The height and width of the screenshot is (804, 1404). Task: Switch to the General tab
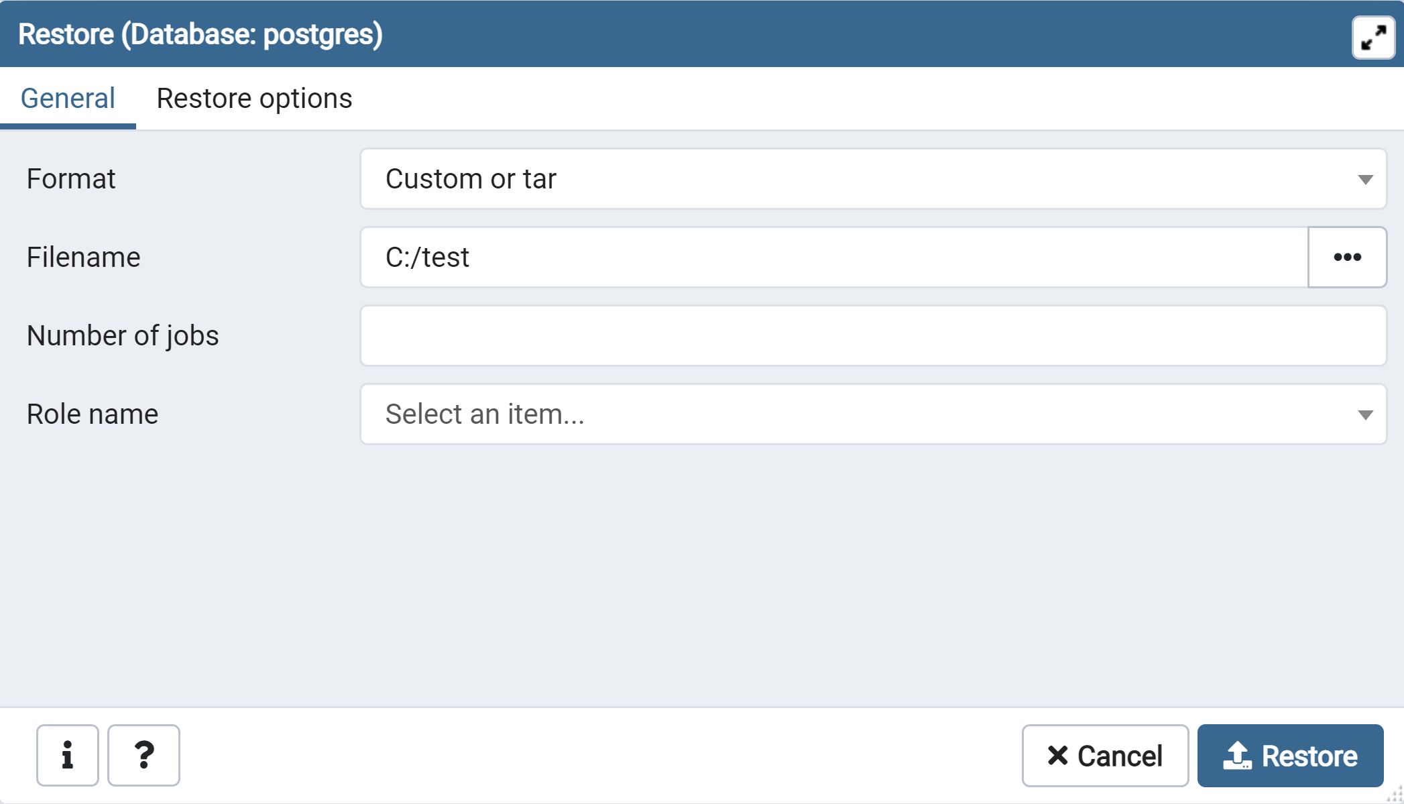pyautogui.click(x=68, y=99)
